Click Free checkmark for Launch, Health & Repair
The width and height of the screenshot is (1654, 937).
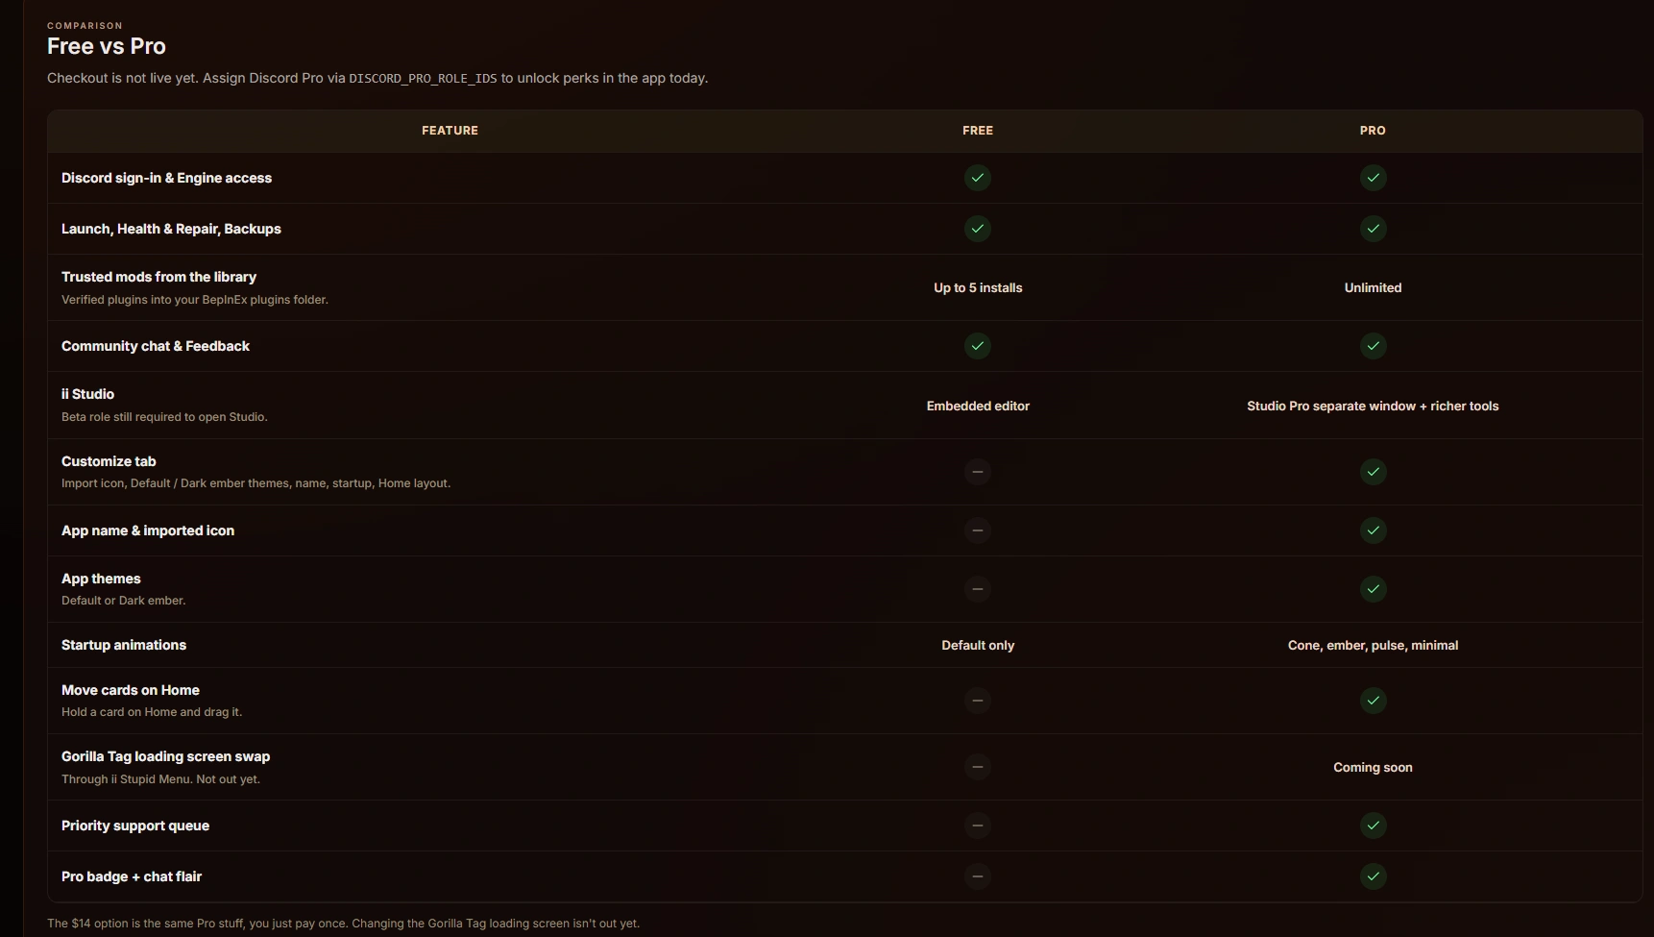pyautogui.click(x=978, y=229)
